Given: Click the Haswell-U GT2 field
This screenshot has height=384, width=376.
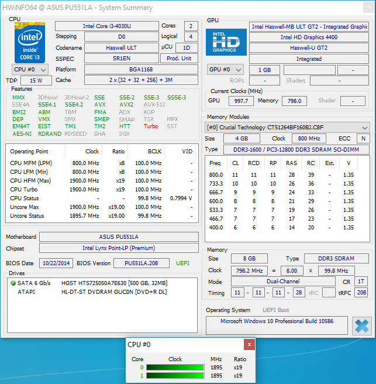Looking at the screenshot, I should [x=309, y=48].
